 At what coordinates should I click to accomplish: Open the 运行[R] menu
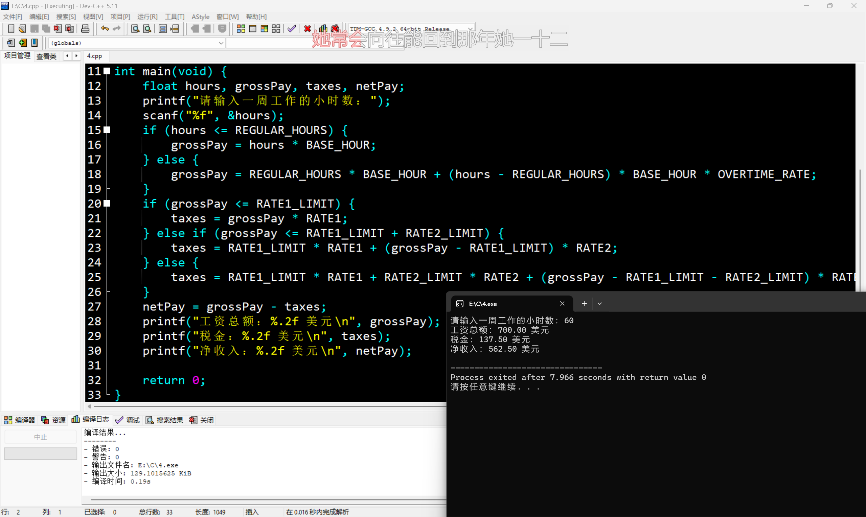[x=147, y=16]
